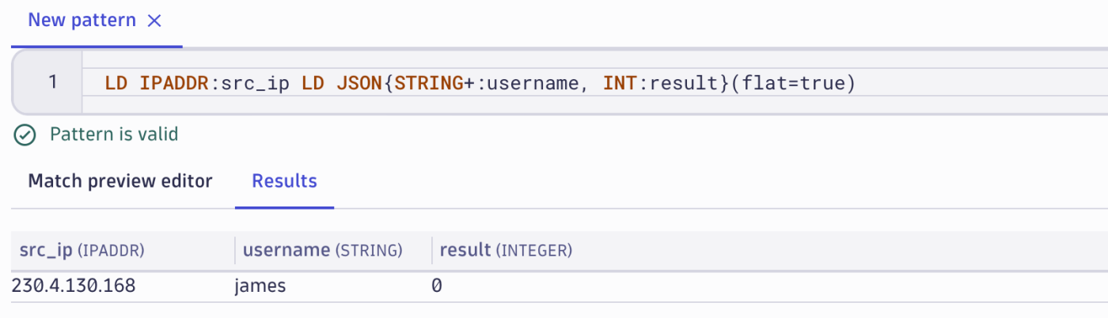Click the INT keyword in pattern editor

coord(620,82)
